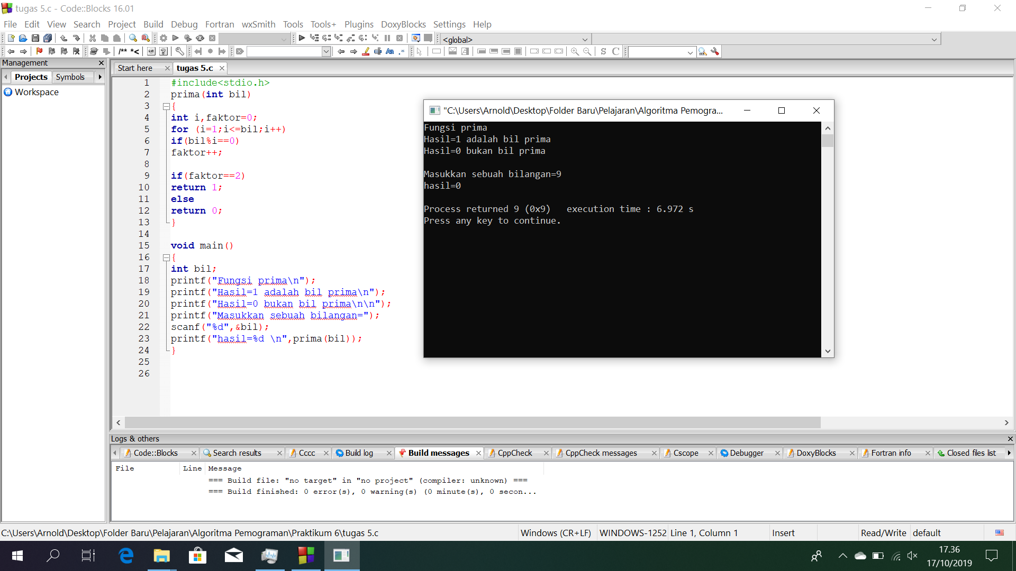Click the Logs tabs right arrow
The image size is (1016, 571).
point(1009,453)
